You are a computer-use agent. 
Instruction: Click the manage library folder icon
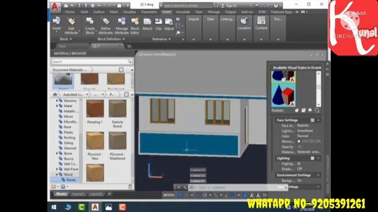[54, 187]
